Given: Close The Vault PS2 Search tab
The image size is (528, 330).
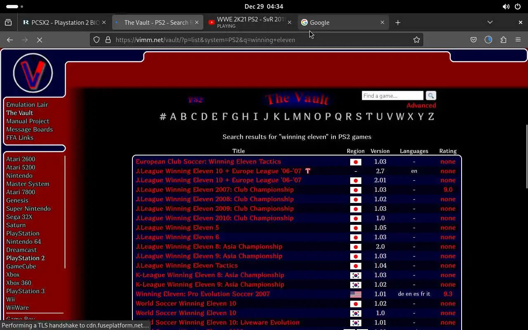Looking at the screenshot, I should (197, 22).
